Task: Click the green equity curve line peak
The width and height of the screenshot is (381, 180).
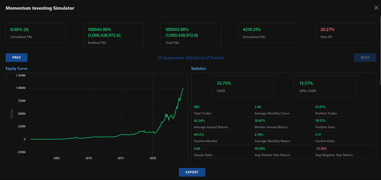Action: pos(183,88)
